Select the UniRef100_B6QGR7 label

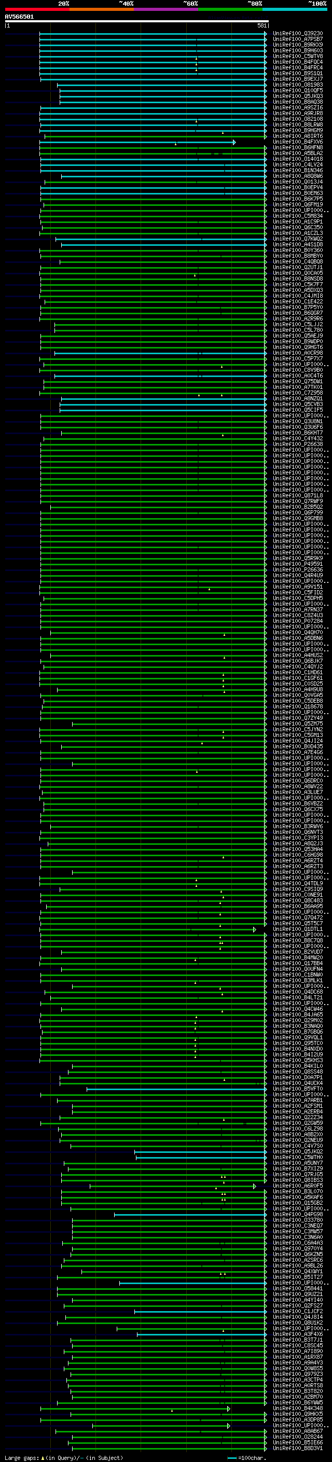pos(298,313)
